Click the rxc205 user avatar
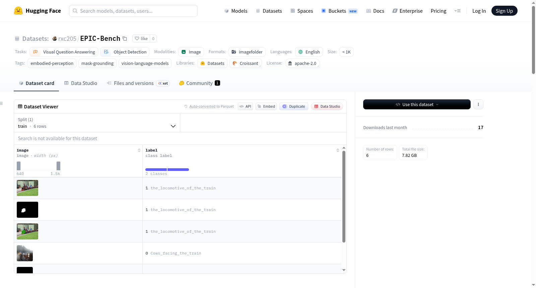Viewport: 536px width, 288px height. (x=55, y=38)
